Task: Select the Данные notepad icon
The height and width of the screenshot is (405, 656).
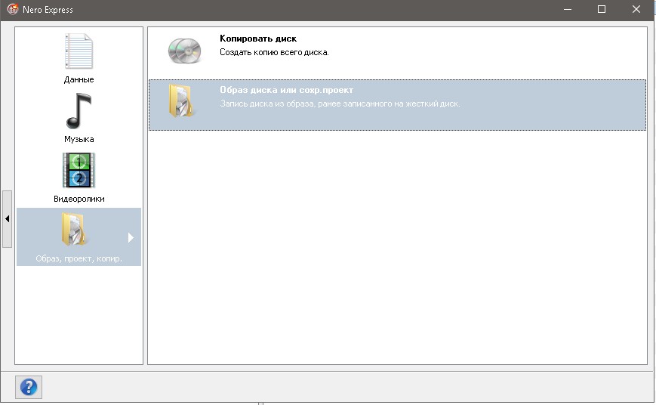Action: coord(79,51)
